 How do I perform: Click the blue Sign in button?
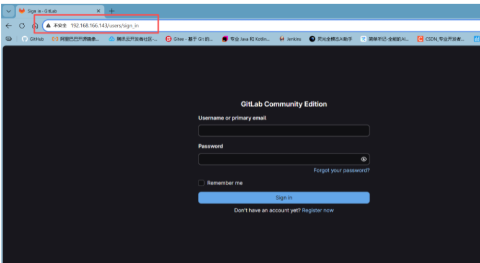tap(284, 197)
